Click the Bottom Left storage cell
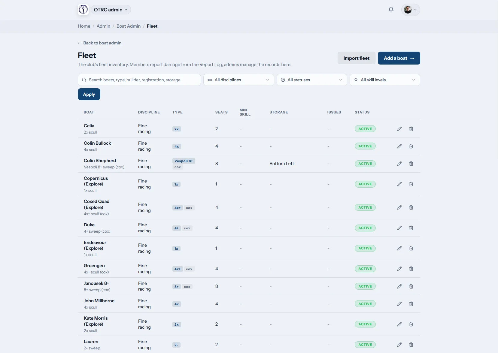 click(282, 164)
